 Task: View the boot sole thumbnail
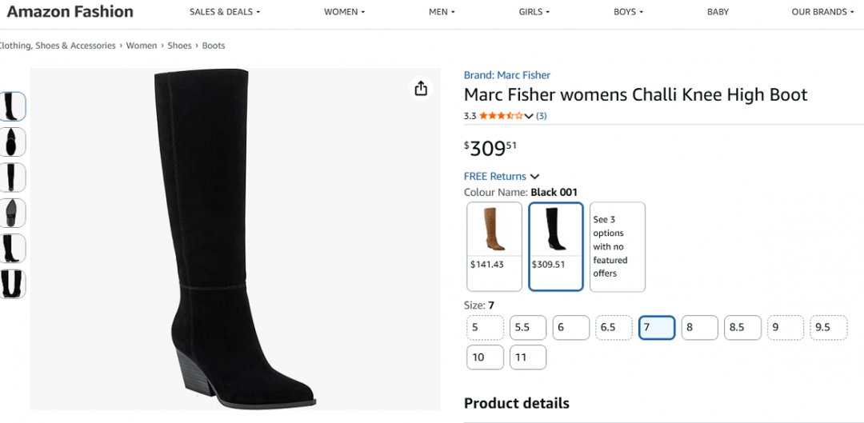13,213
